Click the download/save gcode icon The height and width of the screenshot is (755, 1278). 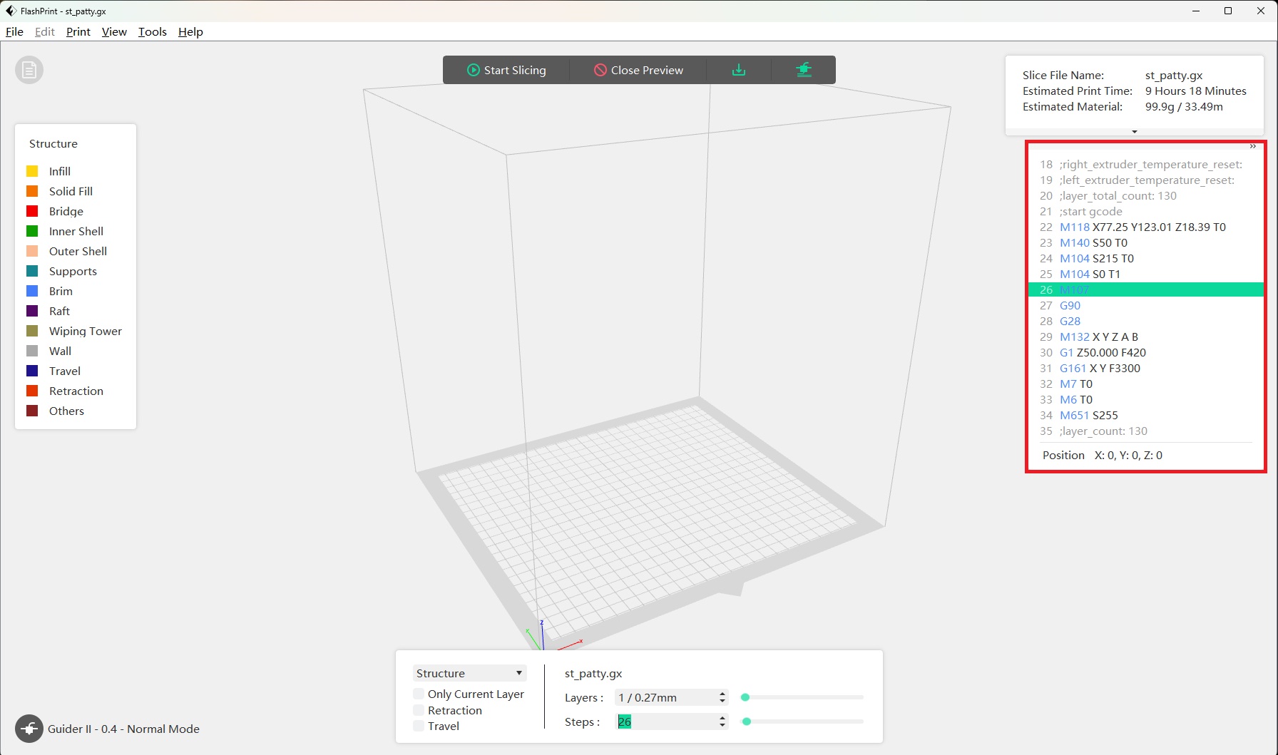click(x=739, y=70)
